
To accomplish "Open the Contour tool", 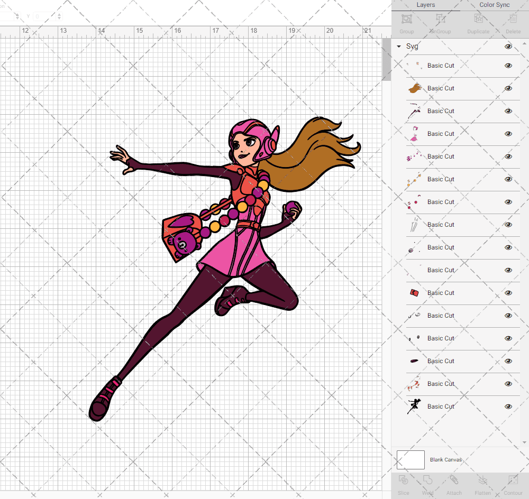I will click(x=513, y=479).
